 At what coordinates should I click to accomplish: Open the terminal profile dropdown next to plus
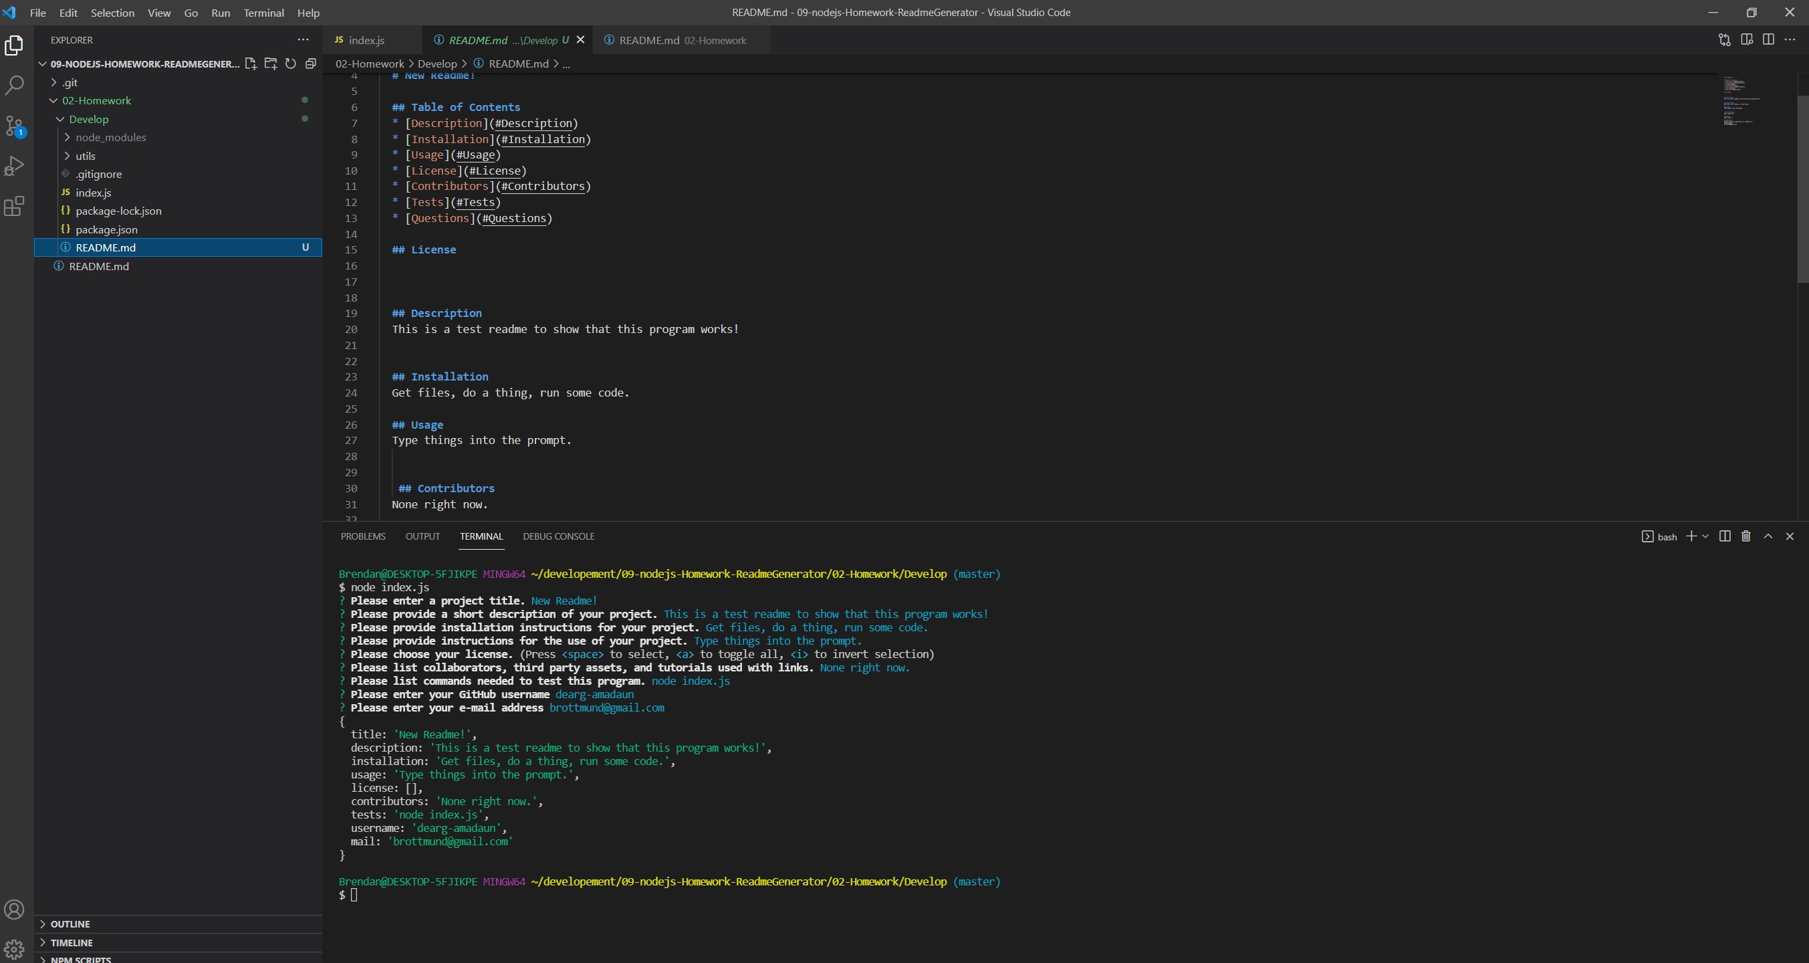[1705, 536]
